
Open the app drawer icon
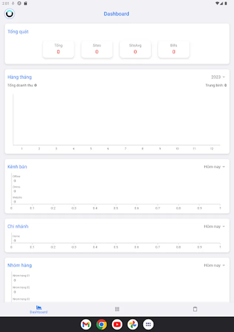coord(148,324)
